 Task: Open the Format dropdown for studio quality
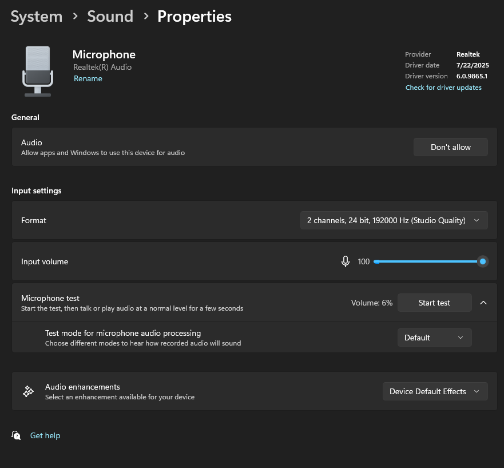point(394,220)
